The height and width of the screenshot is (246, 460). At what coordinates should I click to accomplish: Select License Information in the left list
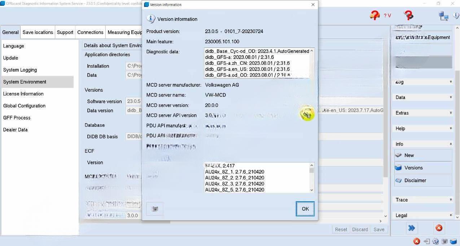[x=38, y=94]
